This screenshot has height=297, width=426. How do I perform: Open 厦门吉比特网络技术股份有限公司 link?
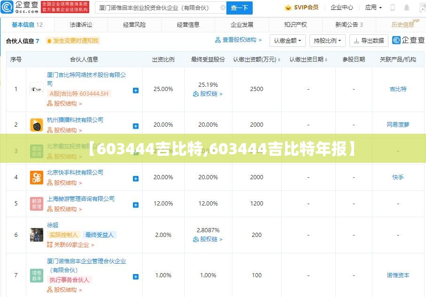tap(86, 79)
